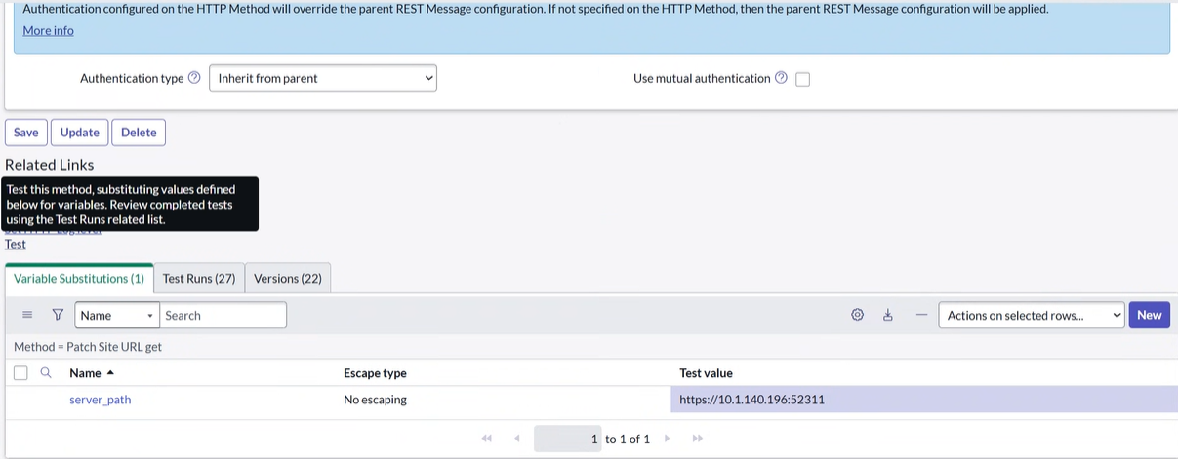Enable Use mutual authentication checkbox
The width and height of the screenshot is (1178, 459).
[x=802, y=79]
